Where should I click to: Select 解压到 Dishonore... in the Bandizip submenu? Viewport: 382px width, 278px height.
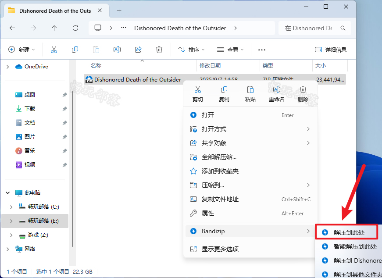[x=349, y=260]
